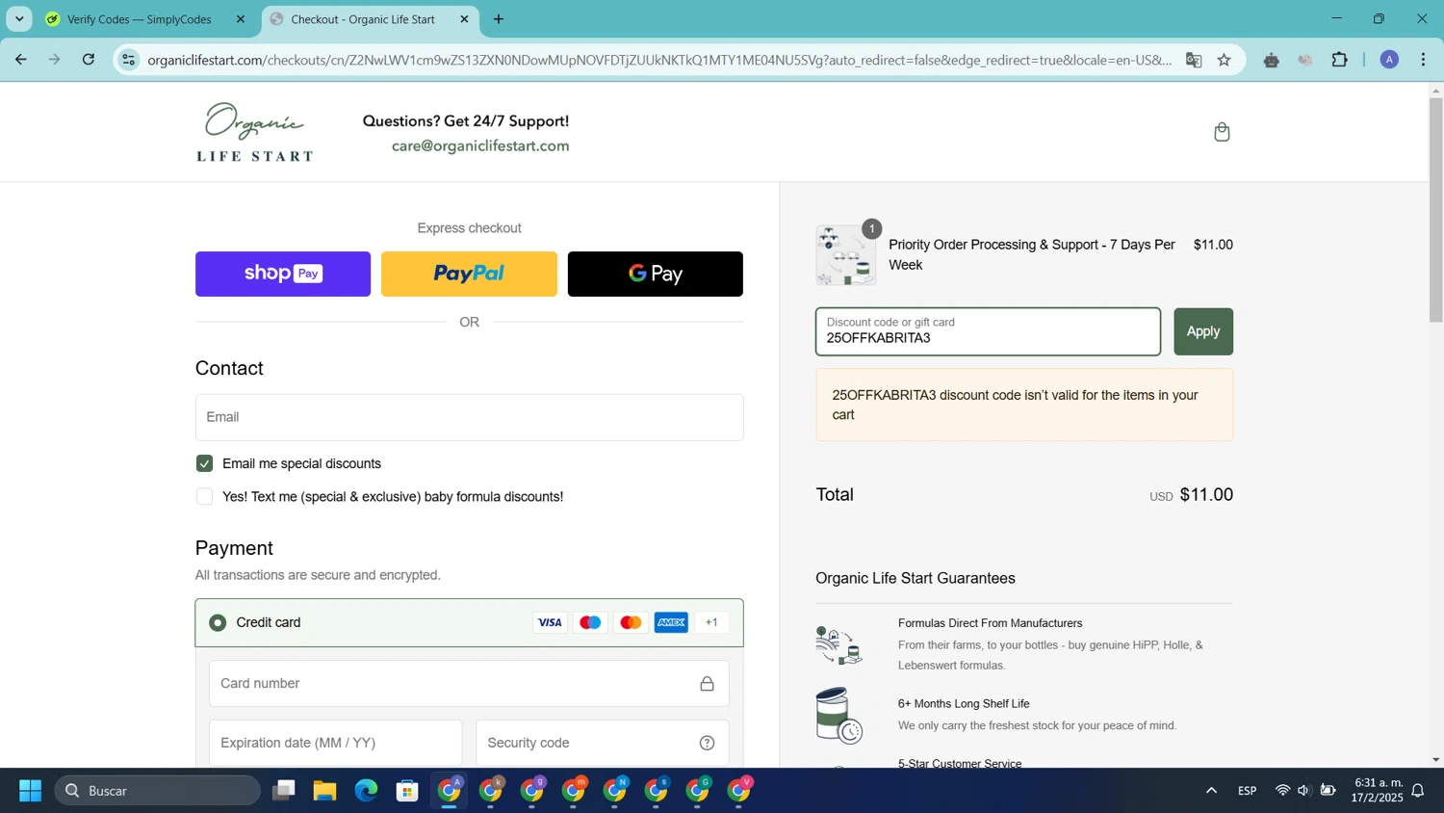Pay with PayPal express checkout
Viewport: 1444px width, 813px height.
tap(469, 274)
